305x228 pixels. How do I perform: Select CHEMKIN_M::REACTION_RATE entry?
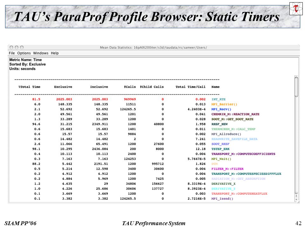coord(235,114)
